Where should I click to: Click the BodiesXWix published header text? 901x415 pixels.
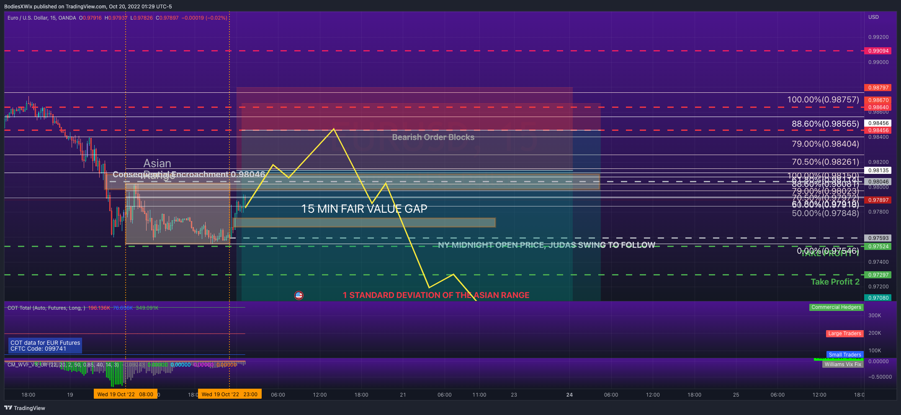(x=88, y=6)
